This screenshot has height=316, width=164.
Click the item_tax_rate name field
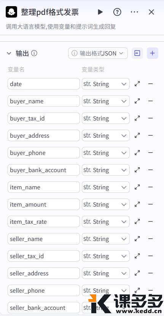pos(44,222)
